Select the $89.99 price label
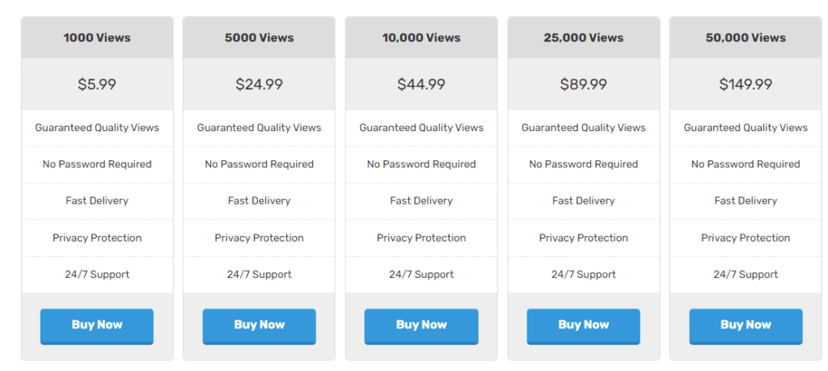The height and width of the screenshot is (371, 828). coord(584,84)
